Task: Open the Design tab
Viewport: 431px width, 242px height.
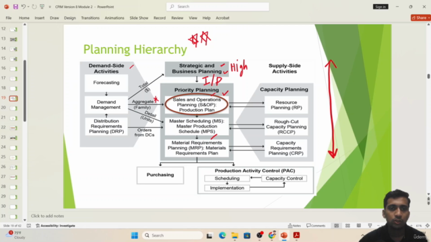Action: tap(70, 18)
